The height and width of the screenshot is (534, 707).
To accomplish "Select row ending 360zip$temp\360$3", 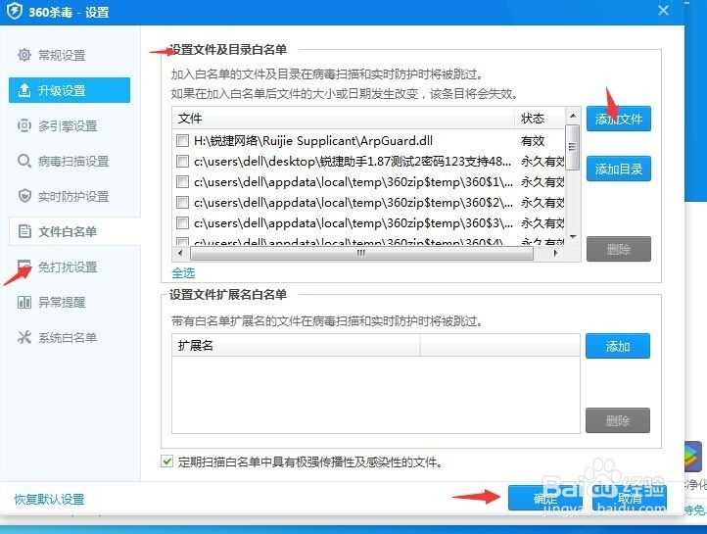I will (x=368, y=222).
